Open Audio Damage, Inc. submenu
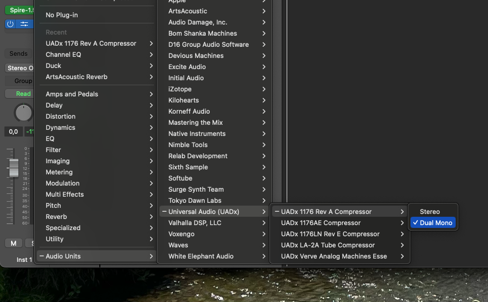This screenshot has width=488, height=302. (214, 22)
